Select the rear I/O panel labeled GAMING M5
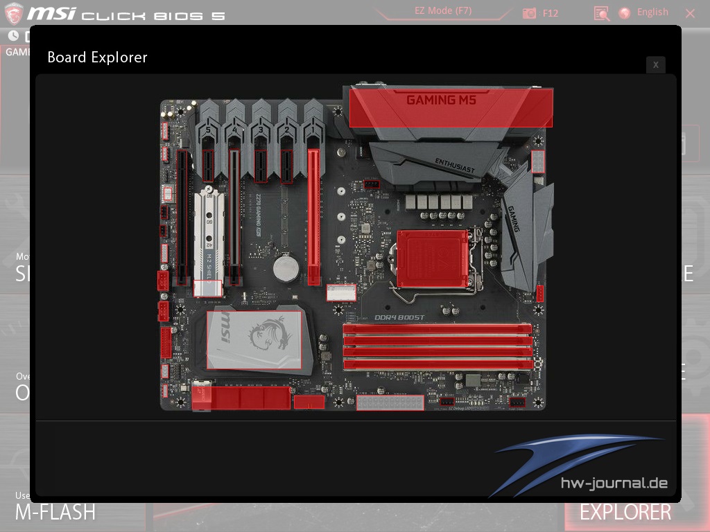 click(x=451, y=107)
